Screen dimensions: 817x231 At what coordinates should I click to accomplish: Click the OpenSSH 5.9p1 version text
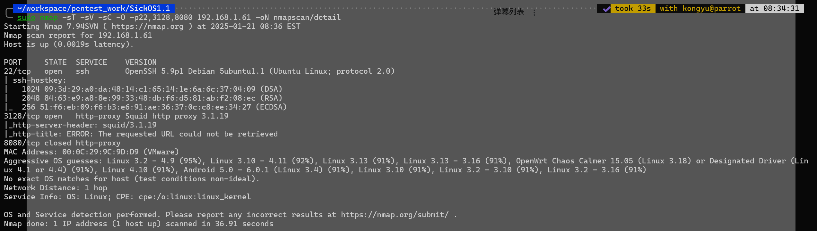[x=154, y=71]
